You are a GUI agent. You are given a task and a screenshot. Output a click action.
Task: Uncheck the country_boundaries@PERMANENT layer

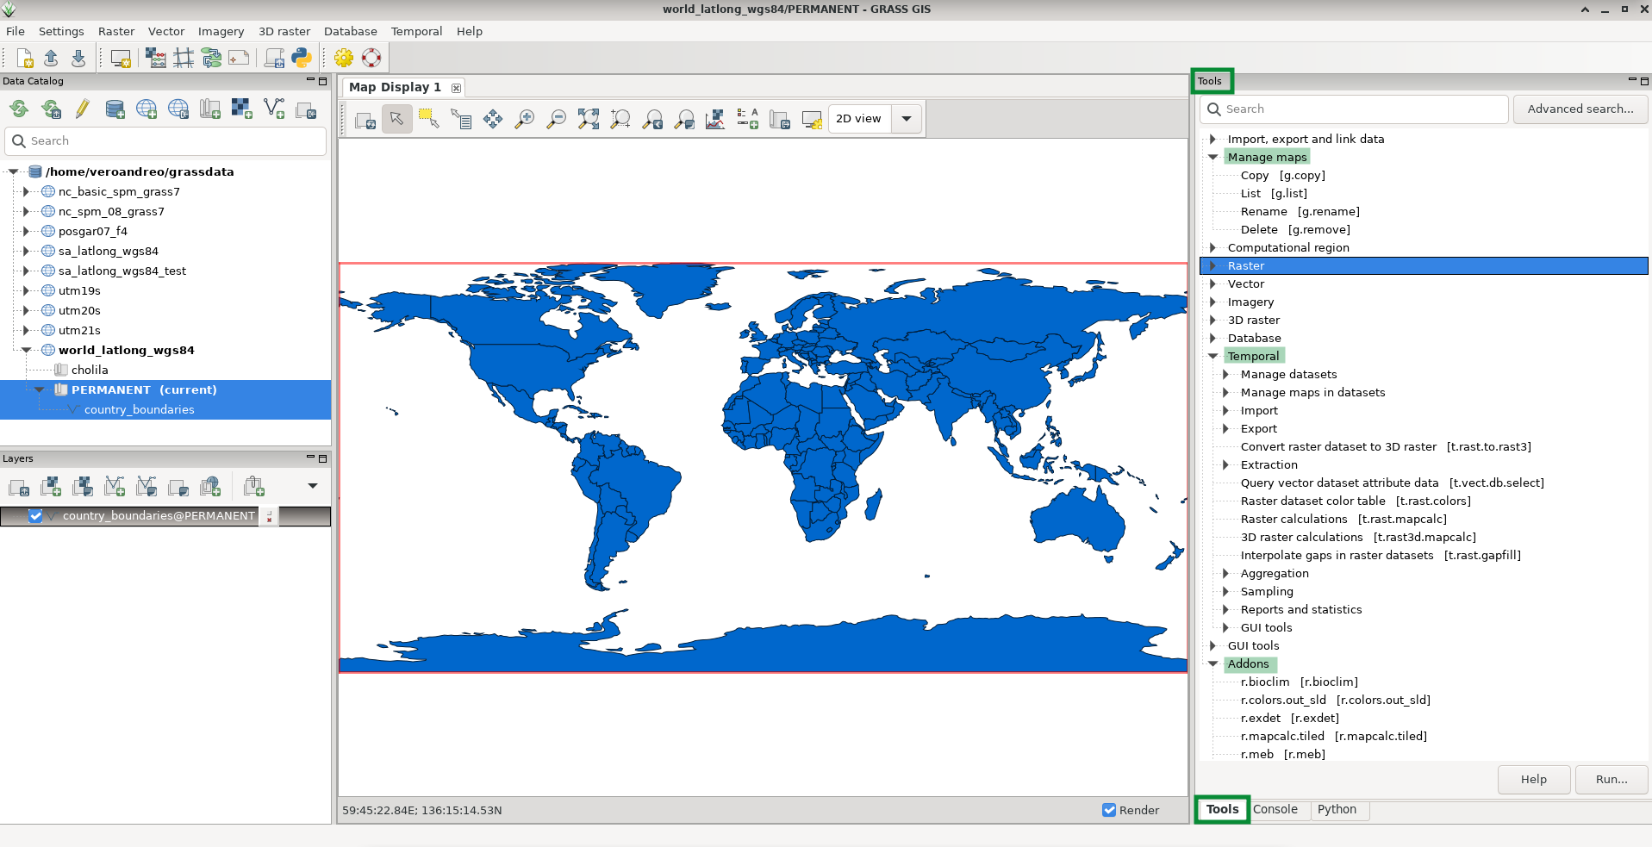coord(35,516)
